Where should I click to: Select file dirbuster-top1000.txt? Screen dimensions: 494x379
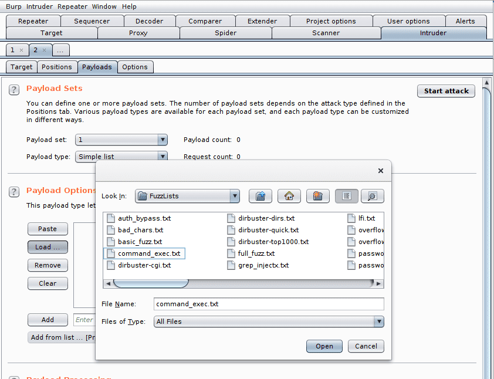(268, 242)
